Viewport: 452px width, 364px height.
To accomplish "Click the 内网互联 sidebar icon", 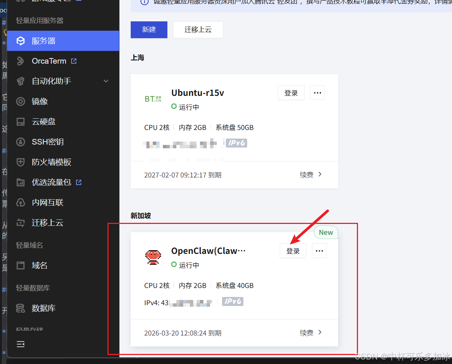I will pyautogui.click(x=21, y=203).
